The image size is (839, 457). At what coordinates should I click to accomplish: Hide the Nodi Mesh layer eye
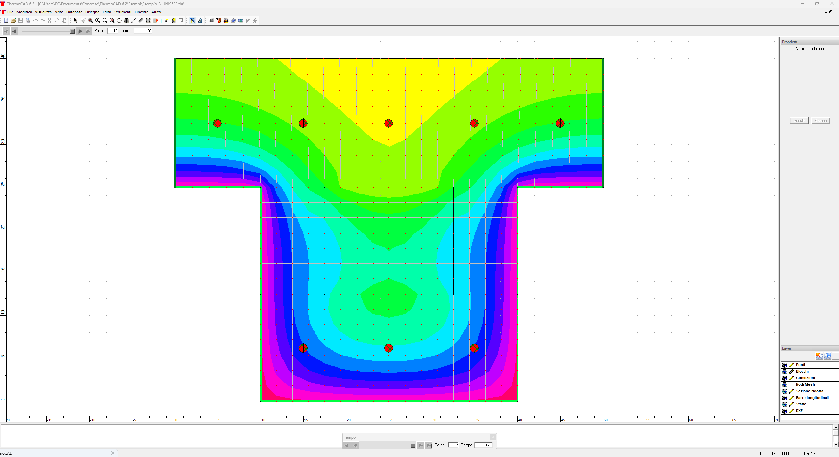click(x=785, y=385)
